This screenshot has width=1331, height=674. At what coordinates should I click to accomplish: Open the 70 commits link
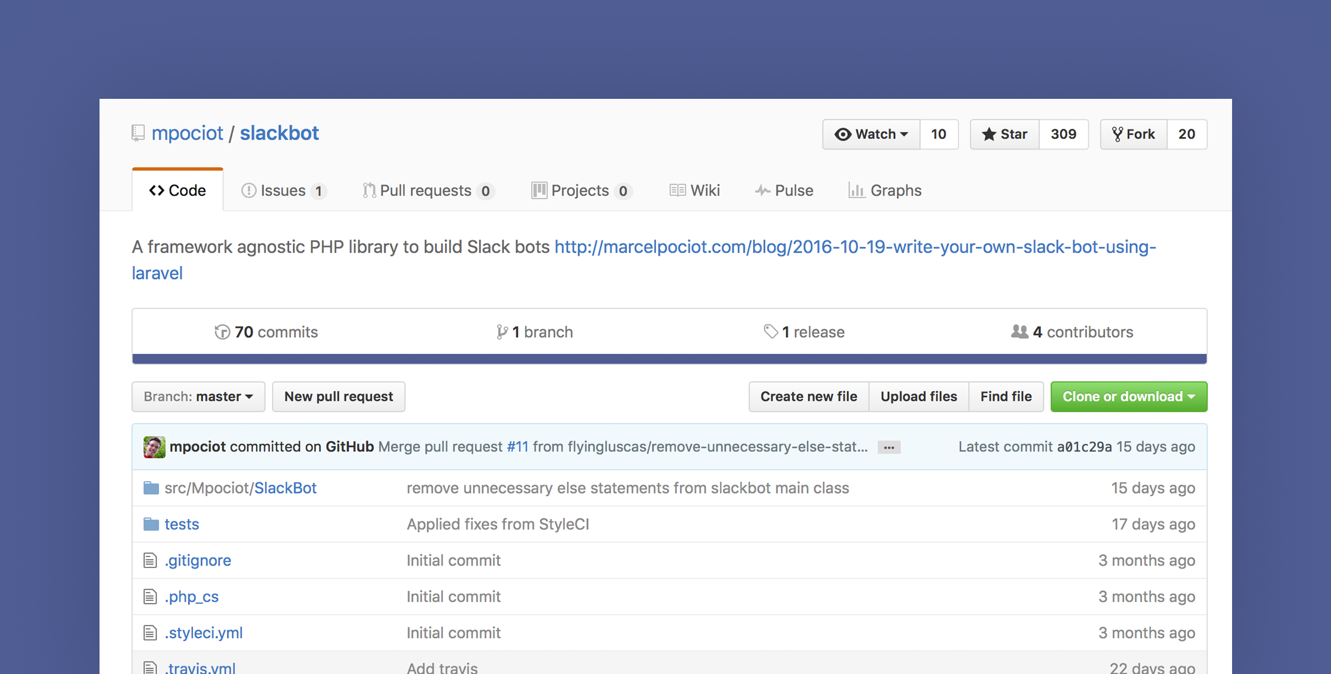coord(266,332)
